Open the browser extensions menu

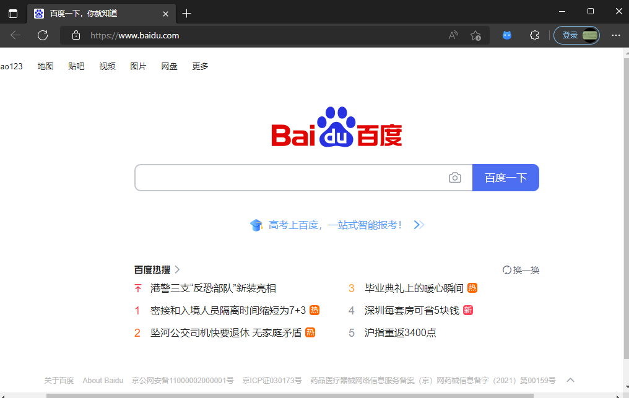coord(534,35)
